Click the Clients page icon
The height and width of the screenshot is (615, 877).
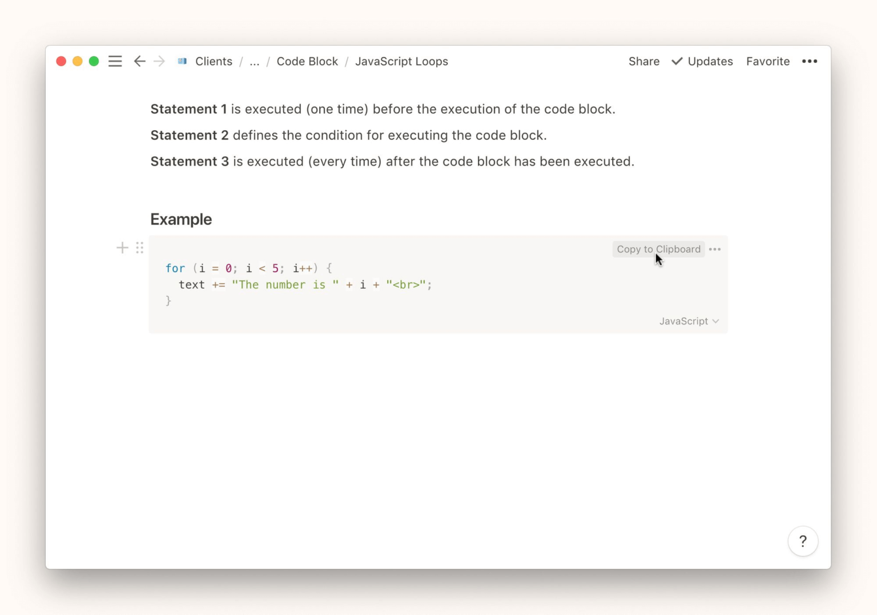(182, 61)
